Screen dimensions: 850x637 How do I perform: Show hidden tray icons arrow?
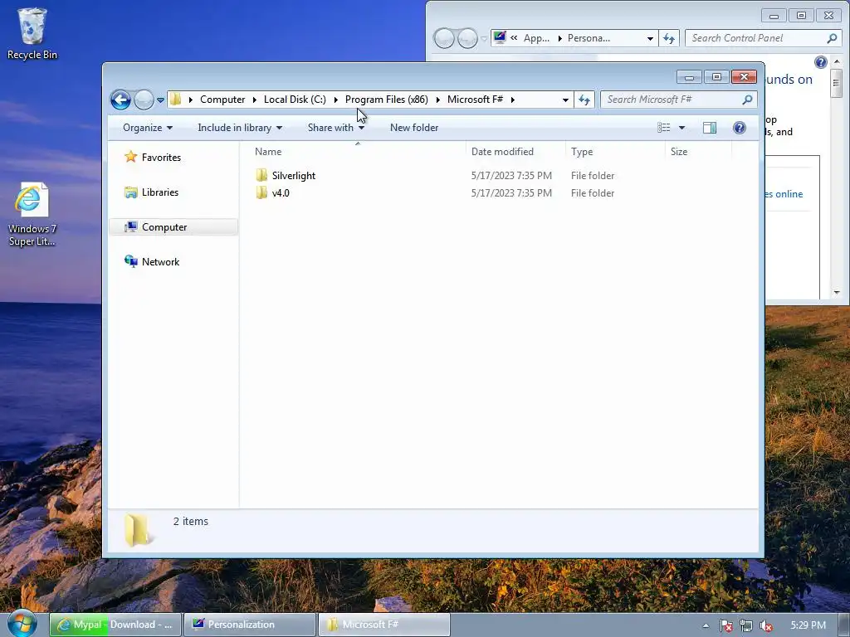point(706,625)
